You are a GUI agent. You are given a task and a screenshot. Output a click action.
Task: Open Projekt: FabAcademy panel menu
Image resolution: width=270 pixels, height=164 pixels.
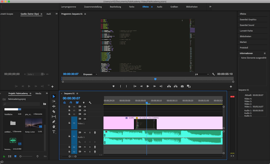(x=31, y=93)
